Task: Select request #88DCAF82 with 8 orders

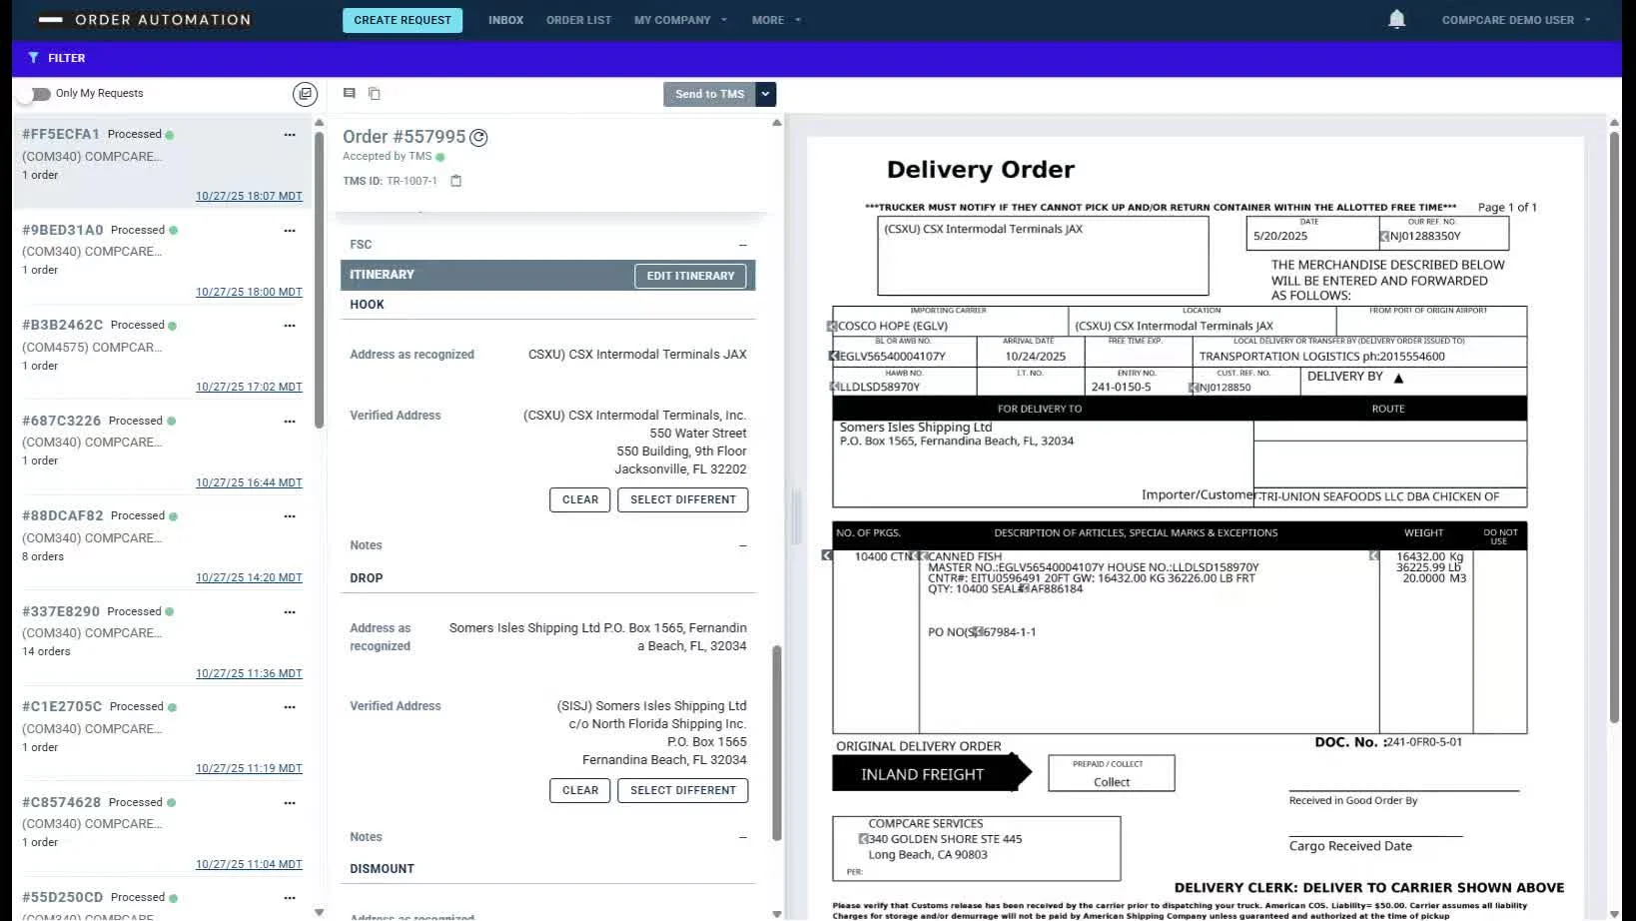Action: click(x=162, y=546)
